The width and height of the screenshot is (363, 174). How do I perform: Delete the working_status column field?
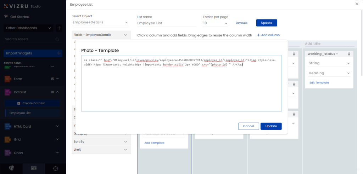pyautogui.click(x=349, y=54)
